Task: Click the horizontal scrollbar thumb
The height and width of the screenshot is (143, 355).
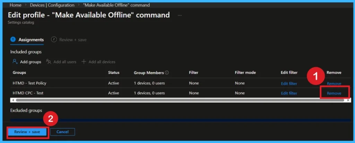Action: (180, 100)
